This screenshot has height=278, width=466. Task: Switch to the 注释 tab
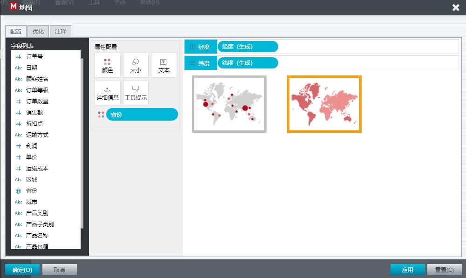point(60,32)
